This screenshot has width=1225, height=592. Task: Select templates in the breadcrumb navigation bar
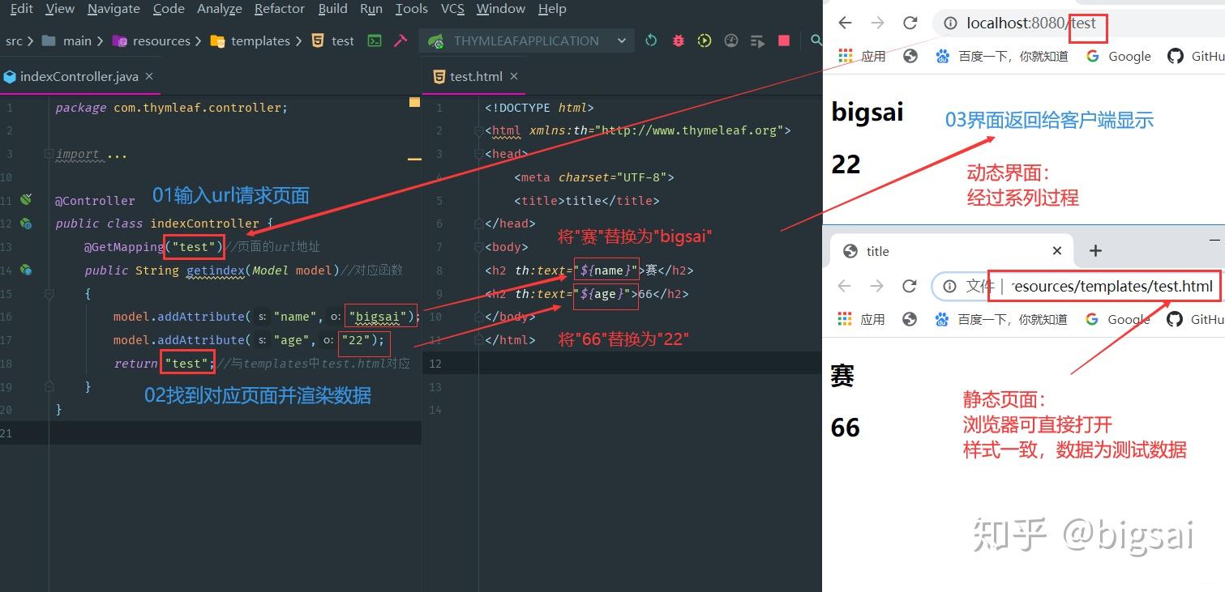(x=259, y=40)
